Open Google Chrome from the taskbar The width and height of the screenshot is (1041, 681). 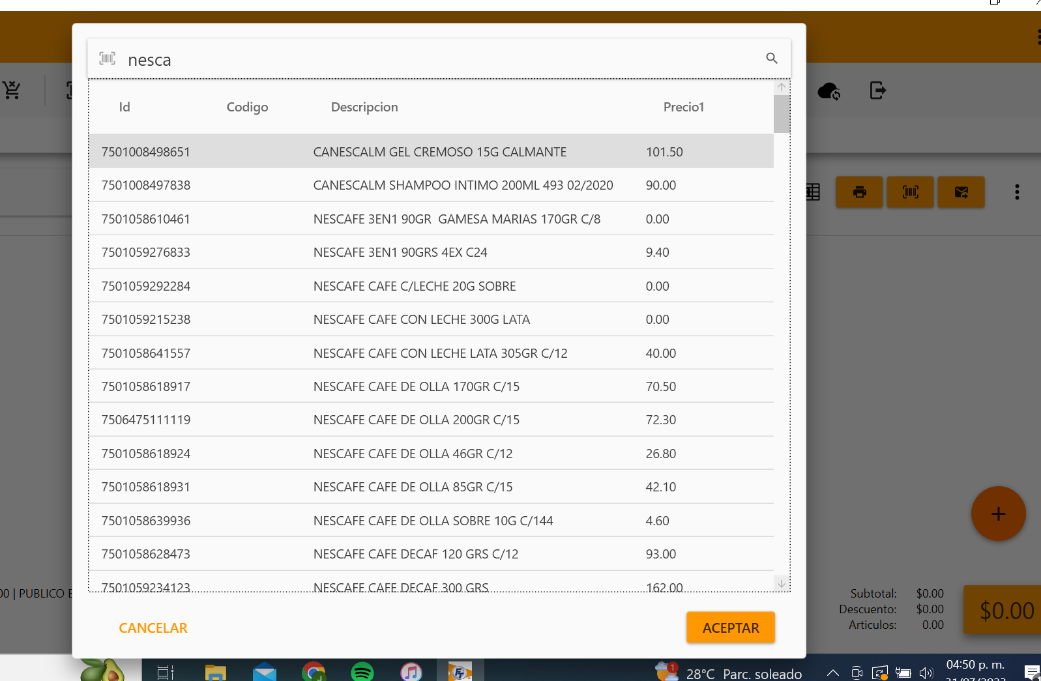click(314, 672)
